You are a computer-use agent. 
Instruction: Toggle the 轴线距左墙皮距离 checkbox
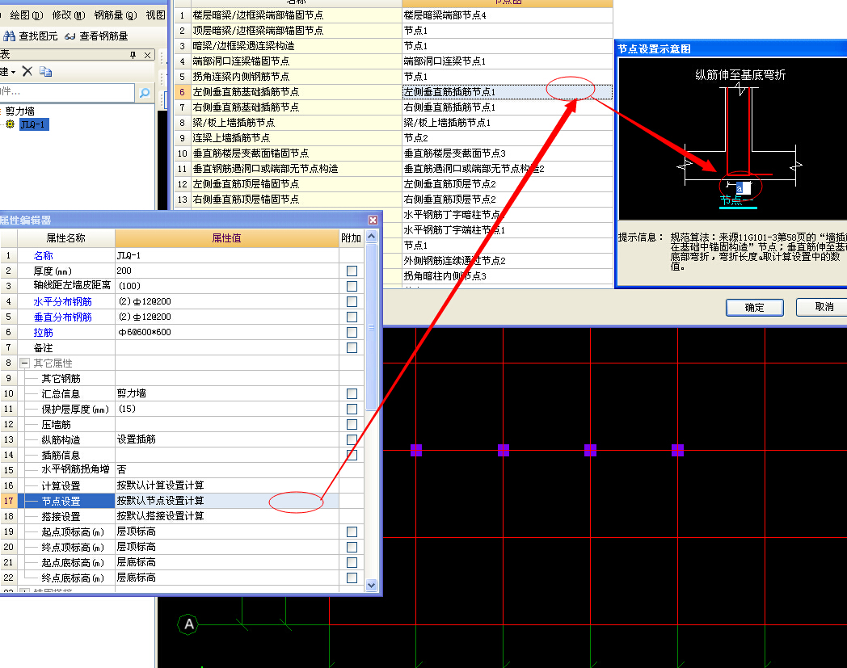352,286
